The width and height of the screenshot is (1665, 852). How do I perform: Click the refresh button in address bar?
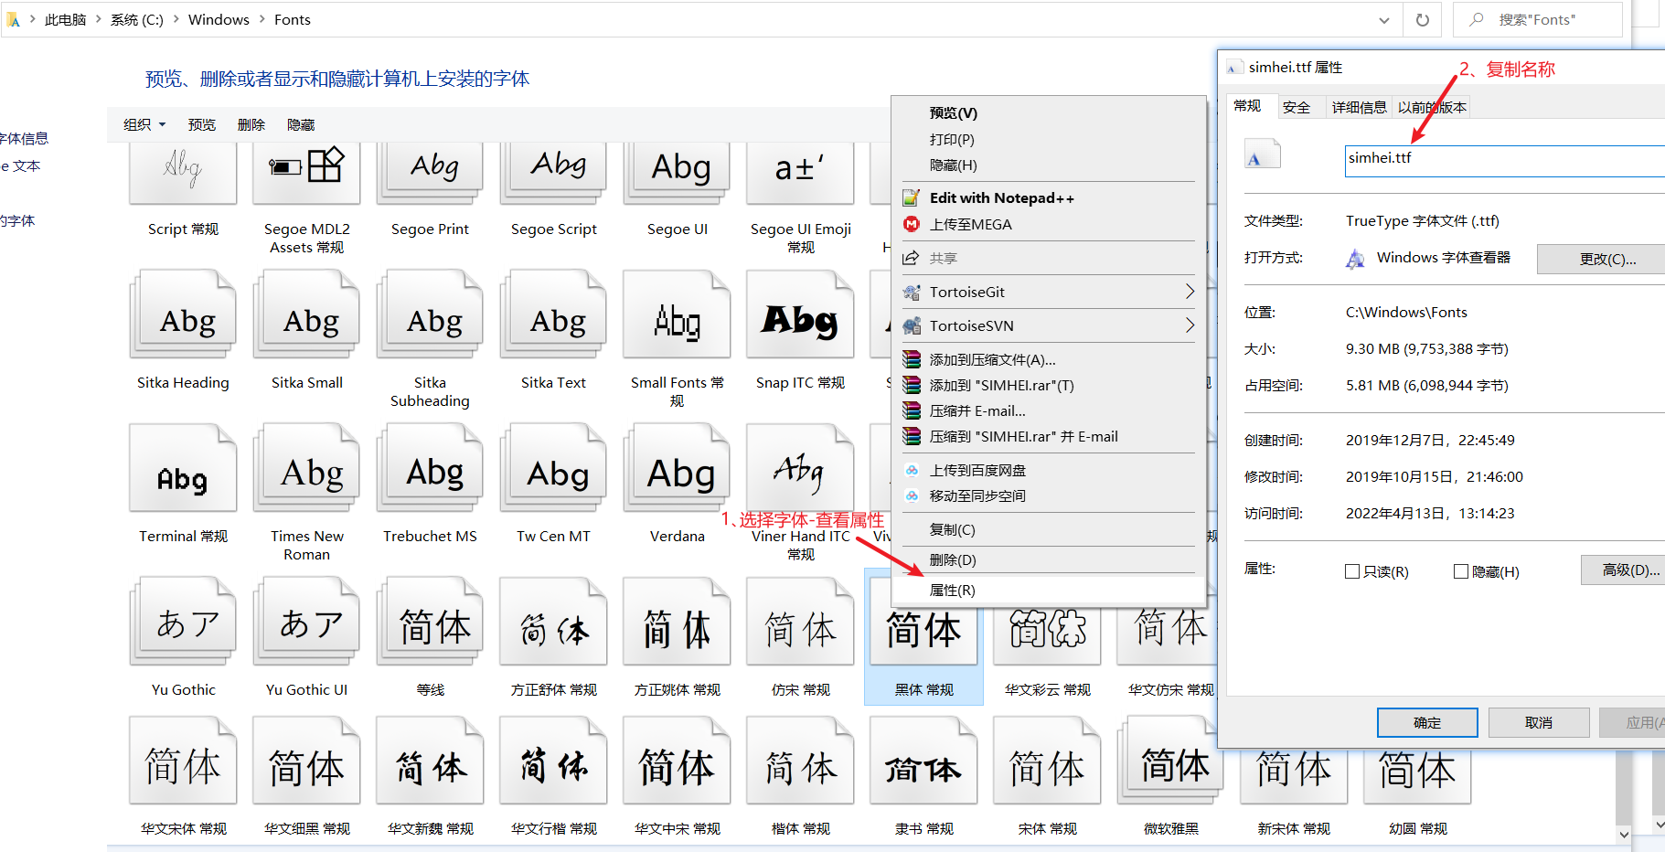click(x=1423, y=19)
